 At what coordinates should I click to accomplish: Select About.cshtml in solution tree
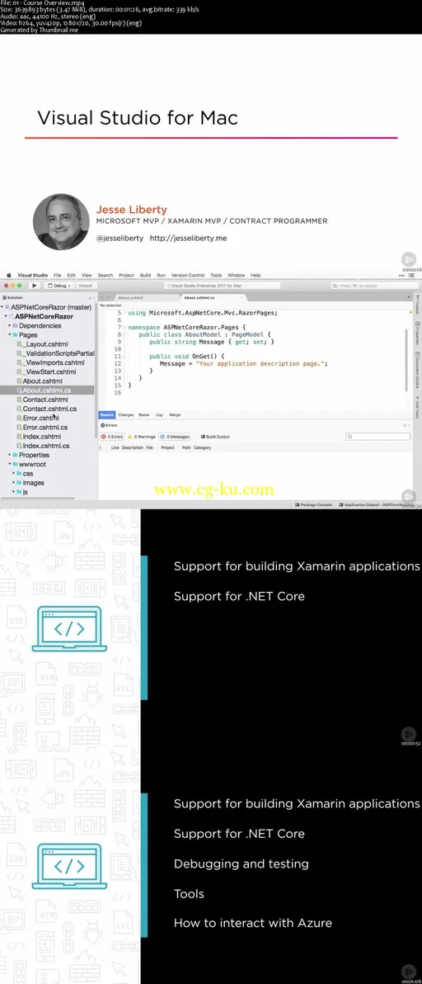point(42,381)
